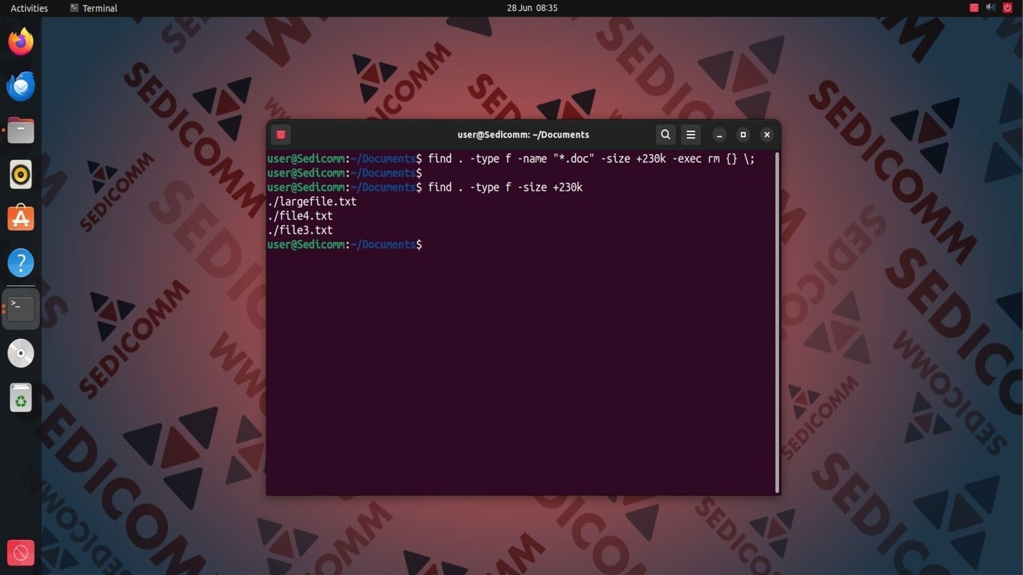Launch Firefox from the dock
1023x575 pixels.
[21, 42]
